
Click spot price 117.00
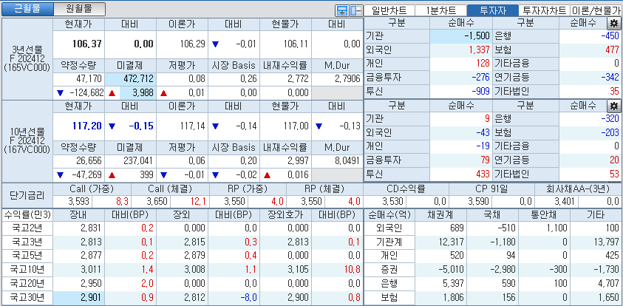tap(296, 126)
